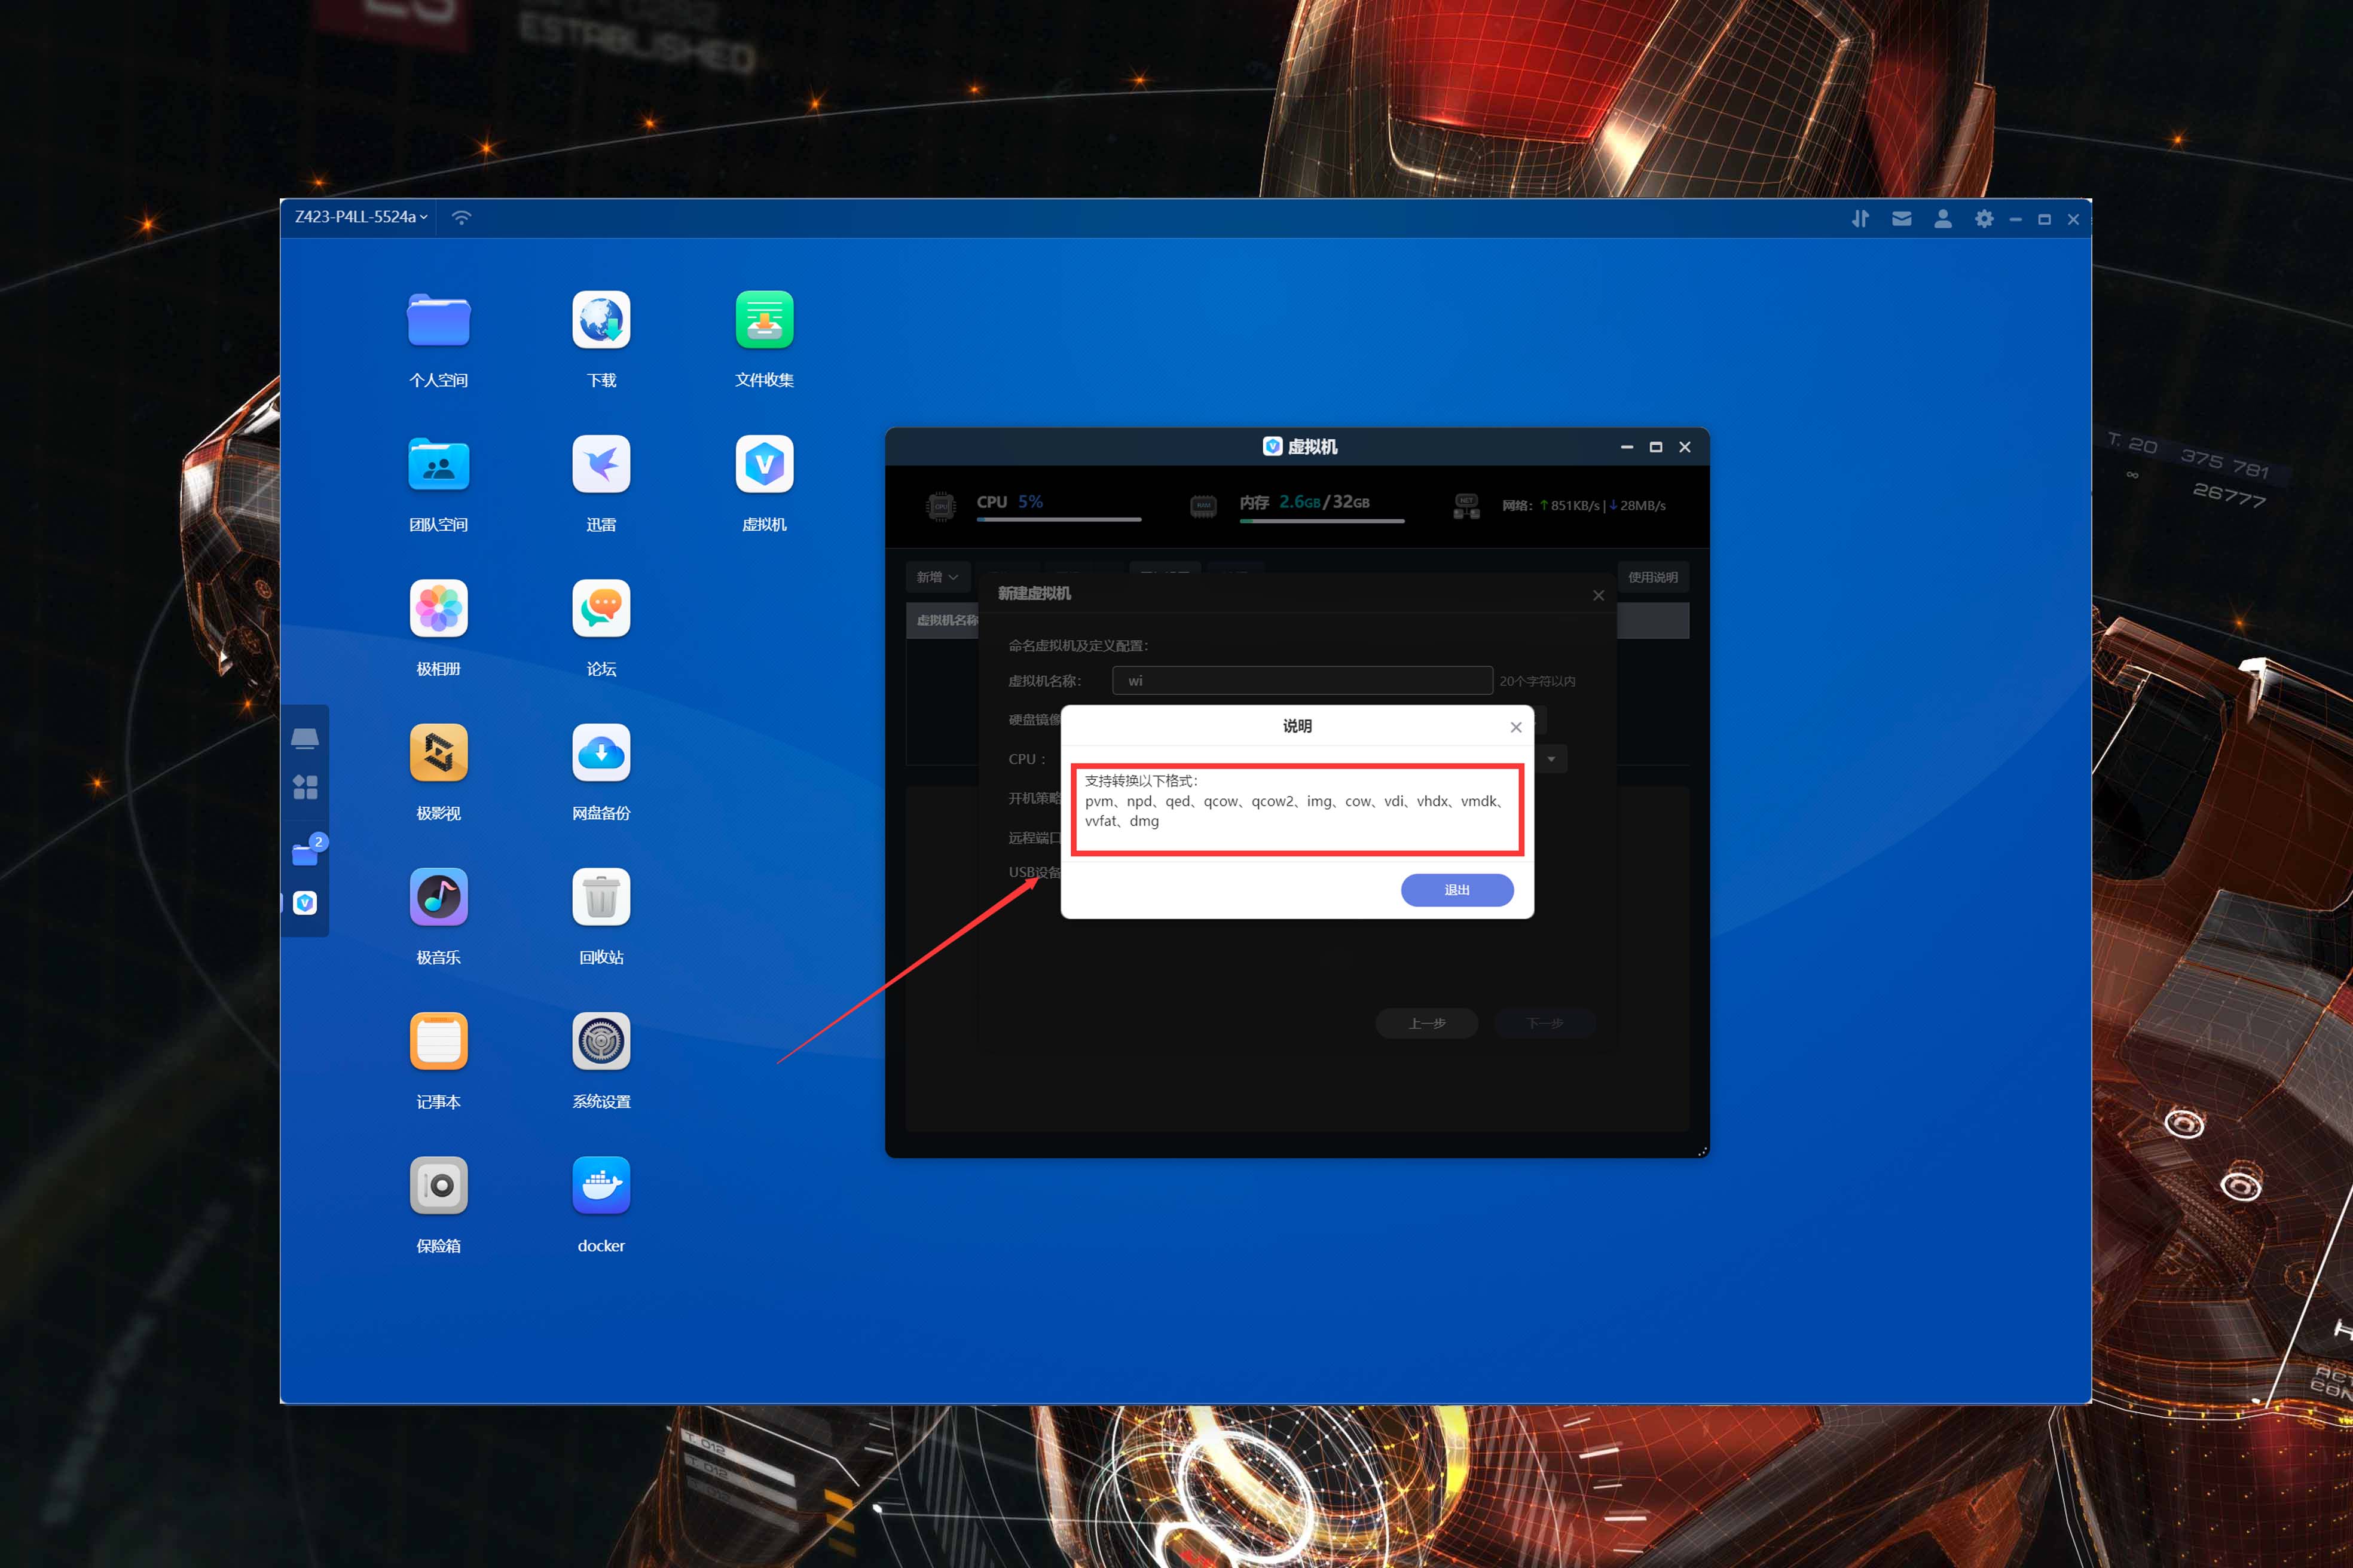Click the 退出 button in 说明 dialog
Screen dimensions: 2353x1568
pos(1457,890)
